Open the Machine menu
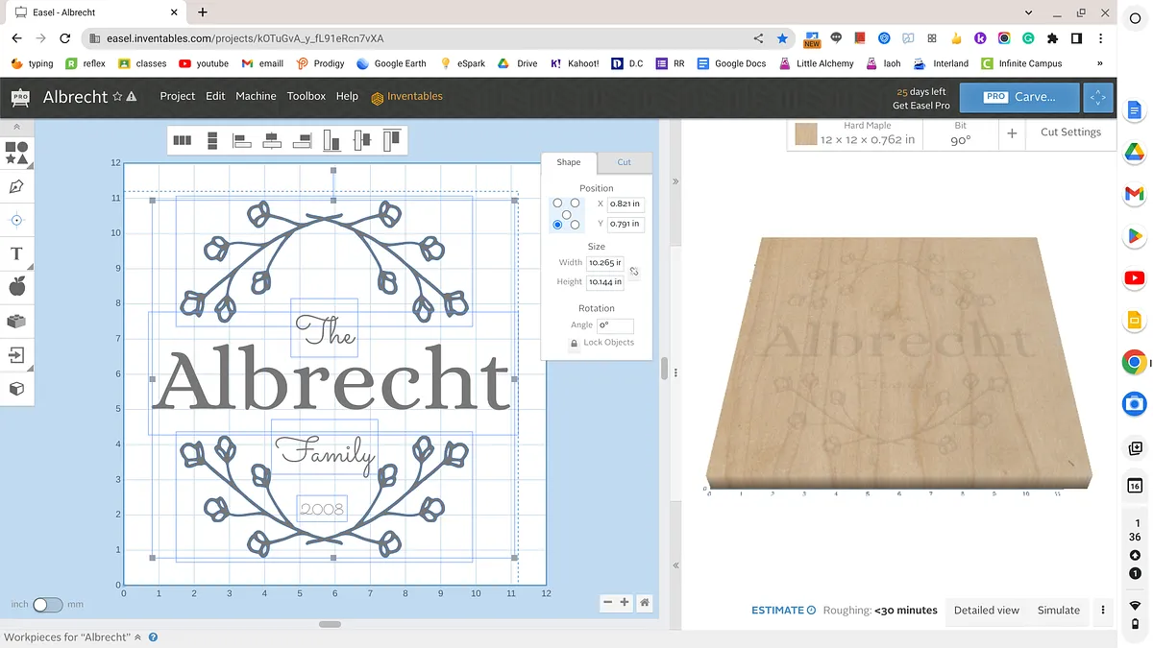Screen dimensions: 1153x648 [x=256, y=96]
